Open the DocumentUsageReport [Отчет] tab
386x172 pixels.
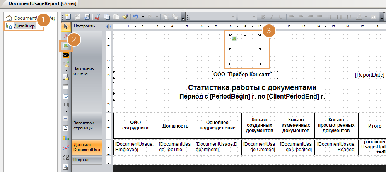click(39, 3)
